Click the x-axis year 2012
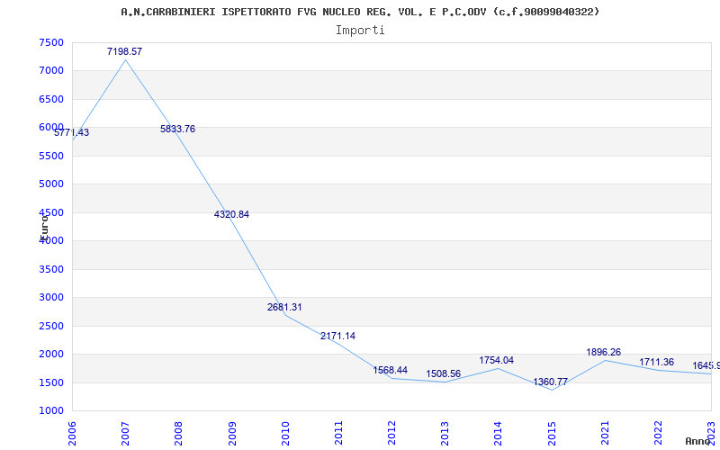Screen dimensions: 720x450 click(391, 433)
